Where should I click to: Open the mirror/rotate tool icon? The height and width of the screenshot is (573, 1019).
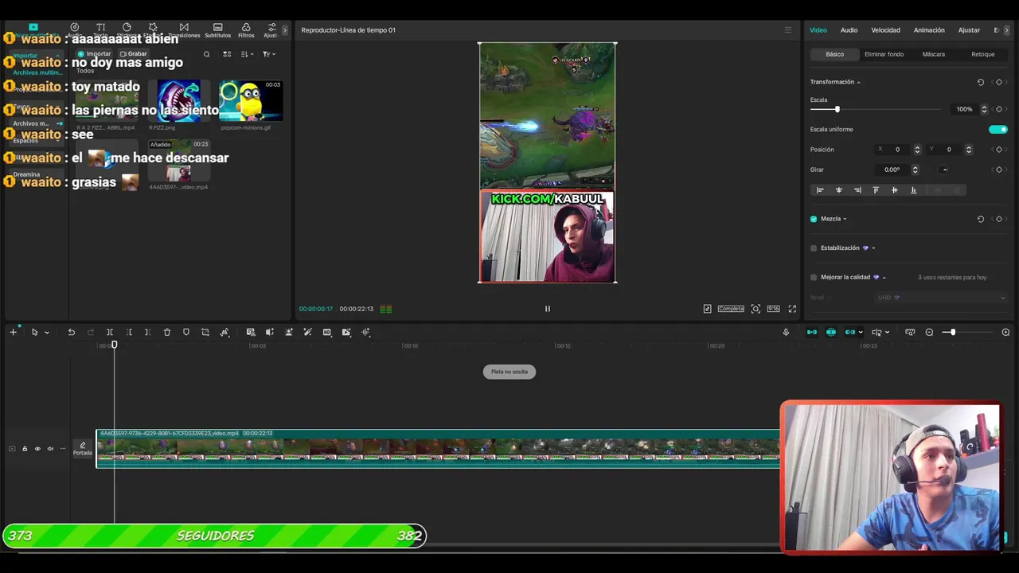(224, 332)
